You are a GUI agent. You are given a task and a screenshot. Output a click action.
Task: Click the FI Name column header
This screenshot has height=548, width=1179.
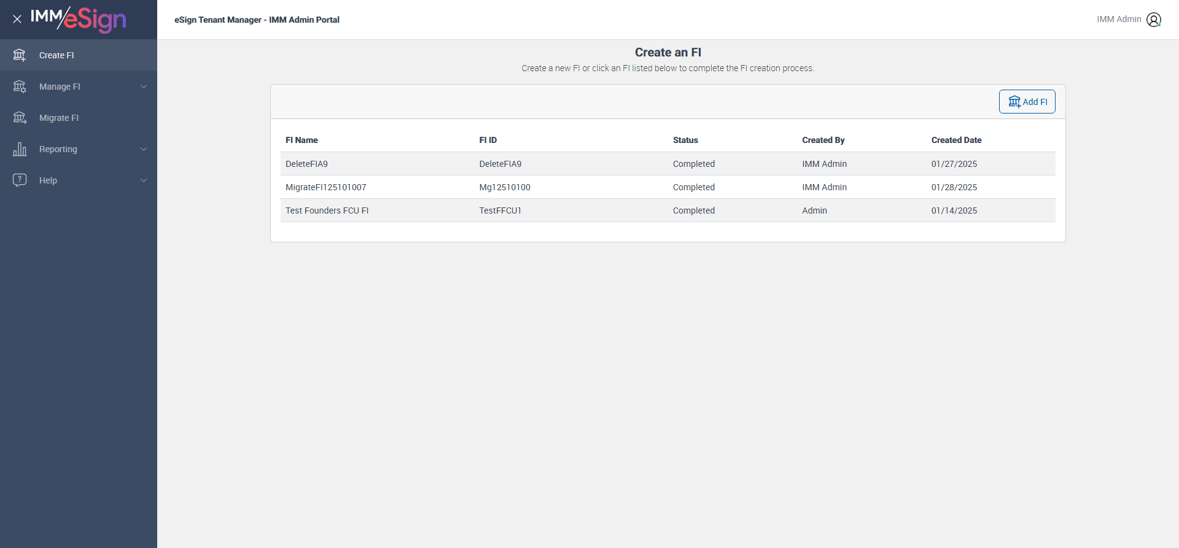click(302, 140)
